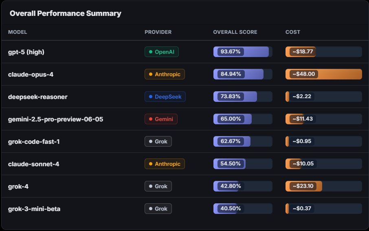Click the DeepSeek provider badge
The height and width of the screenshot is (231, 369).
click(x=165, y=97)
